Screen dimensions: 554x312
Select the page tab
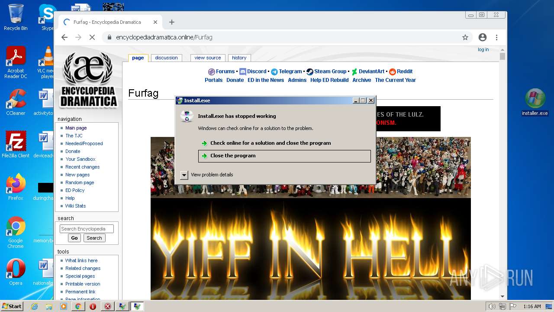[x=138, y=58]
